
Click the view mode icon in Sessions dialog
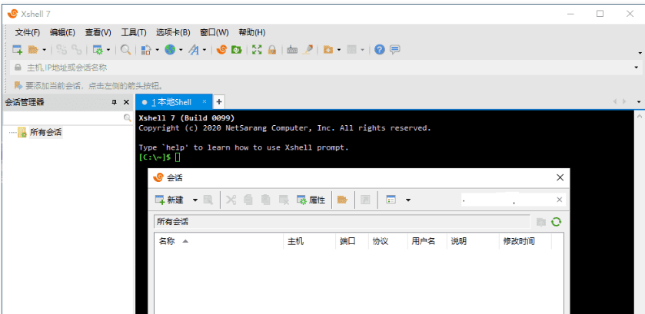(x=391, y=200)
